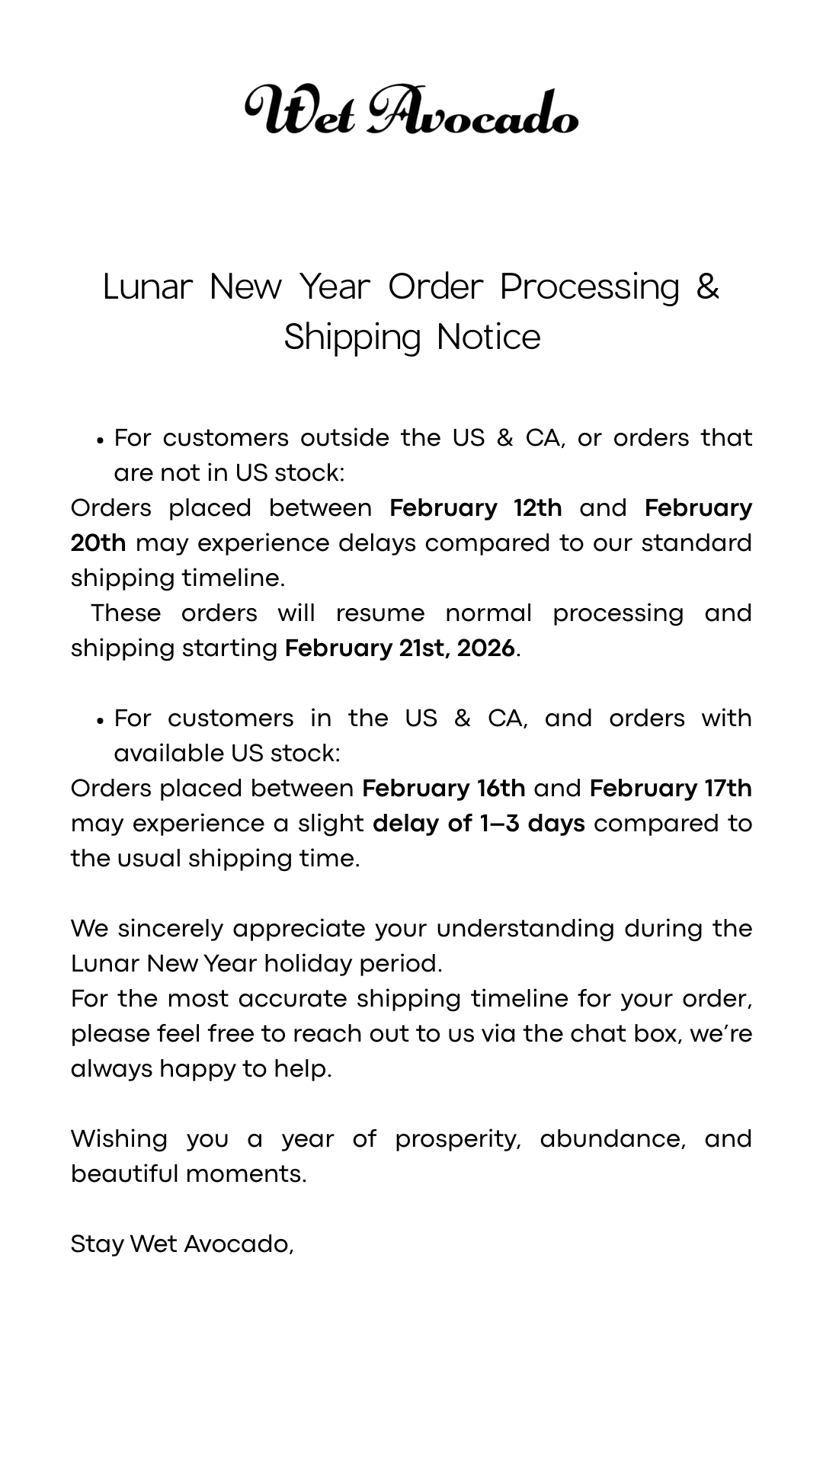
Task: Click the second bullet point dot
Action: pyautogui.click(x=99, y=721)
